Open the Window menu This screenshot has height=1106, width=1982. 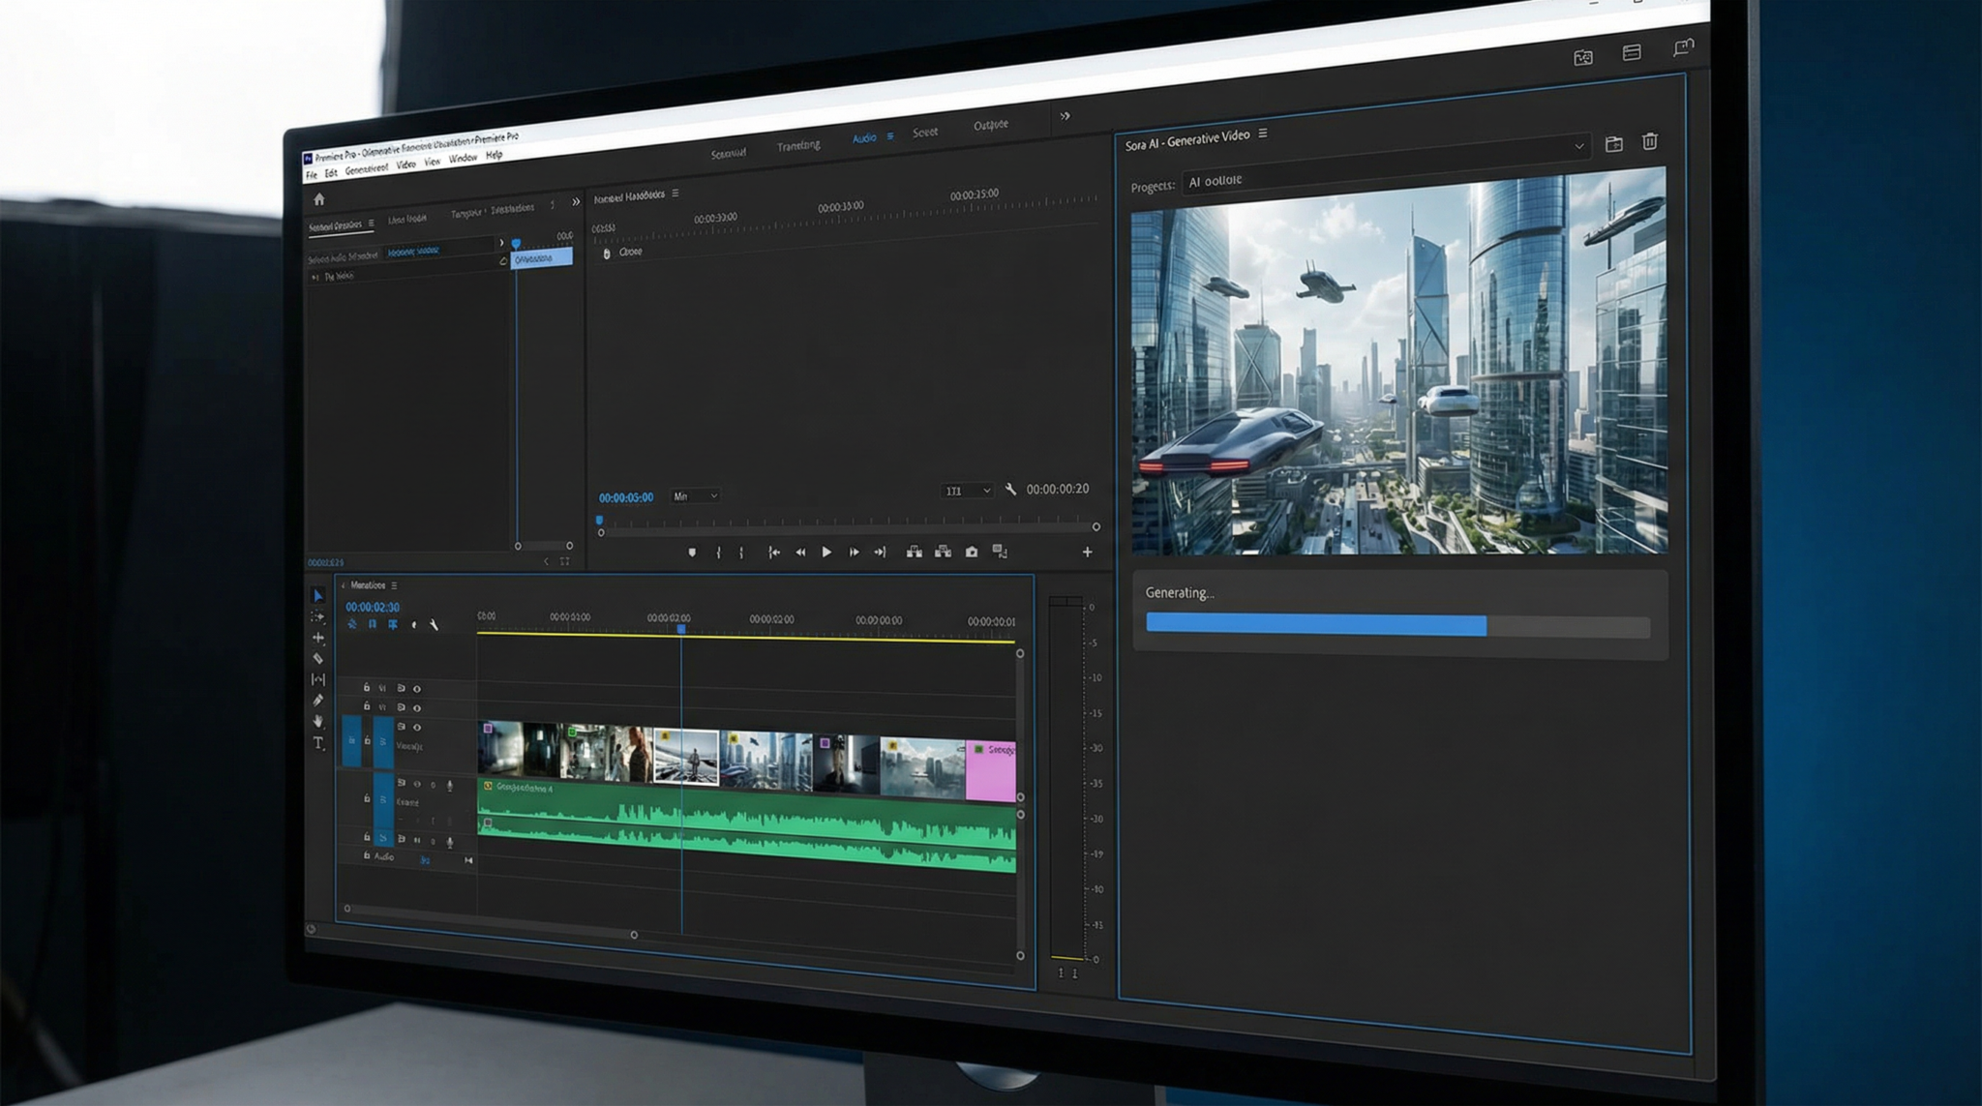[x=463, y=158]
